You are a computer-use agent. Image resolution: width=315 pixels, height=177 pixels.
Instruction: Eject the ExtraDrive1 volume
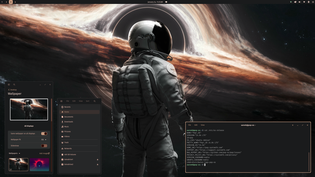click(x=97, y=159)
